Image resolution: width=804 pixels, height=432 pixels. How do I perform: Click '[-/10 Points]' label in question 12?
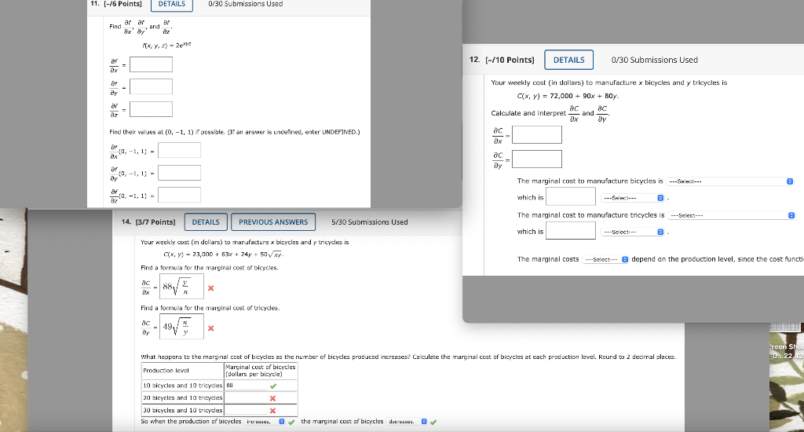point(510,60)
